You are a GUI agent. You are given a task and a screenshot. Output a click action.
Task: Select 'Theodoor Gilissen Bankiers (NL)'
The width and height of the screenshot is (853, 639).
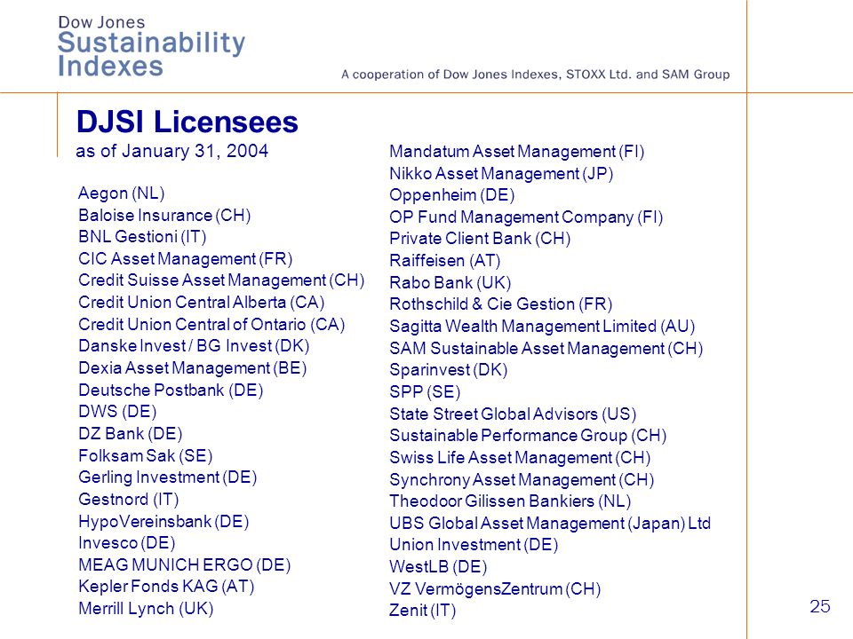click(x=510, y=501)
